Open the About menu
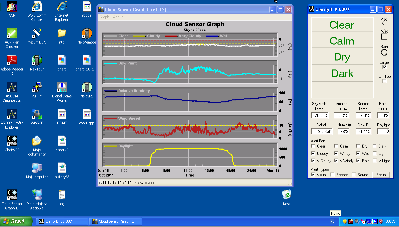 tap(118, 17)
